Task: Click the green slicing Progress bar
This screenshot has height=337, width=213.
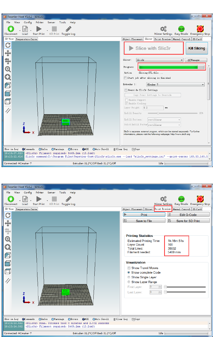Action: pos(172,67)
